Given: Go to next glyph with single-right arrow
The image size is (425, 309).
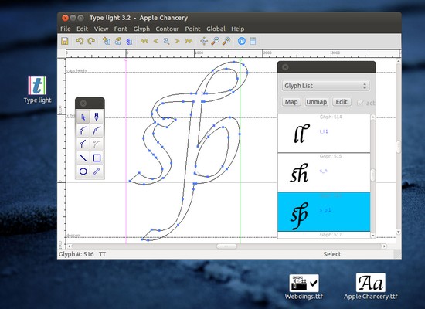Looking at the screenshot, I should [x=177, y=41].
